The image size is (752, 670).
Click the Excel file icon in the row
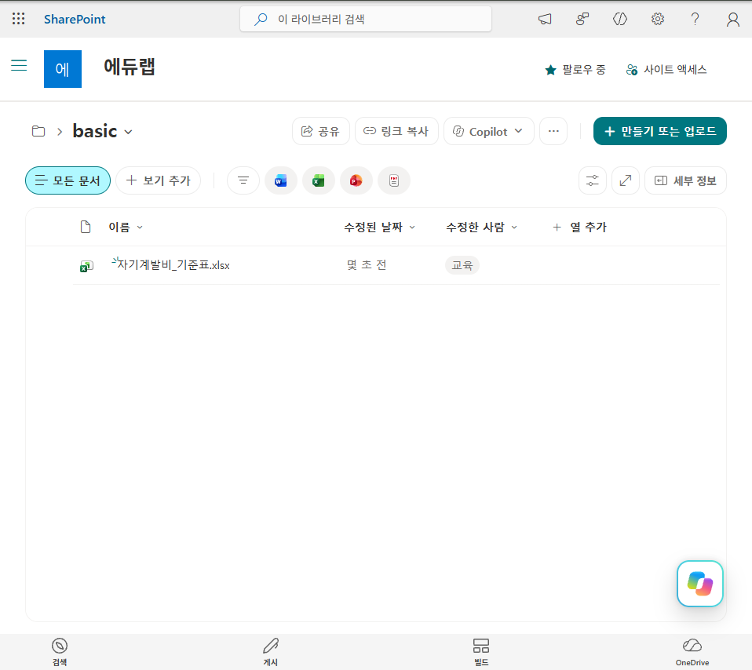(86, 266)
